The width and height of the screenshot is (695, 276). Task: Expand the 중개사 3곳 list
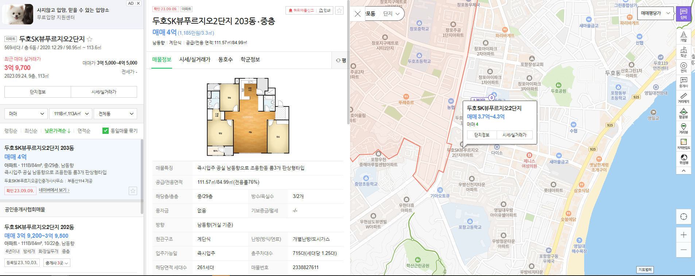pos(57,263)
